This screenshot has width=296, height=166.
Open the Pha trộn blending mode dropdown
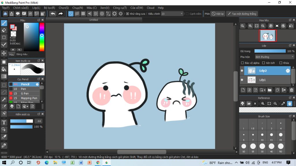coord(275,57)
